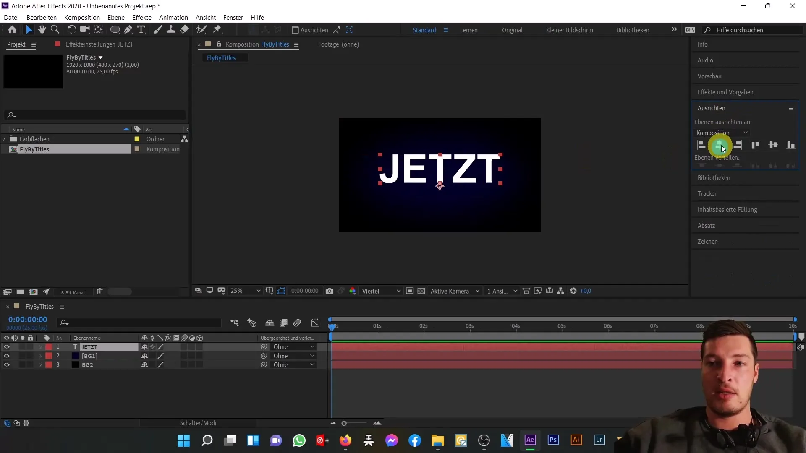The height and width of the screenshot is (453, 806).
Task: Select the Ellipse shape tool
Action: tap(115, 29)
